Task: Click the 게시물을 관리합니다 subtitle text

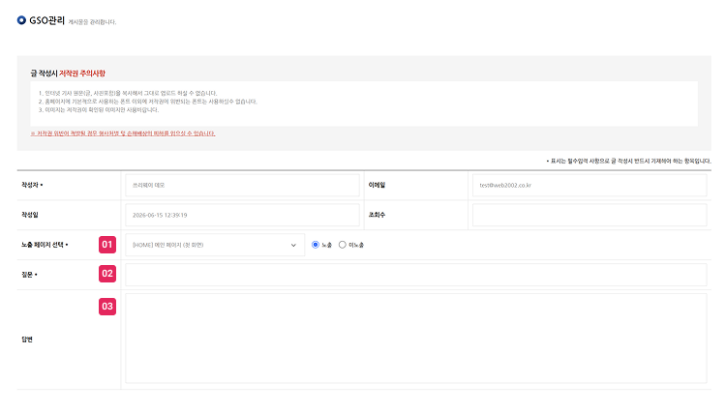Action: tap(92, 21)
